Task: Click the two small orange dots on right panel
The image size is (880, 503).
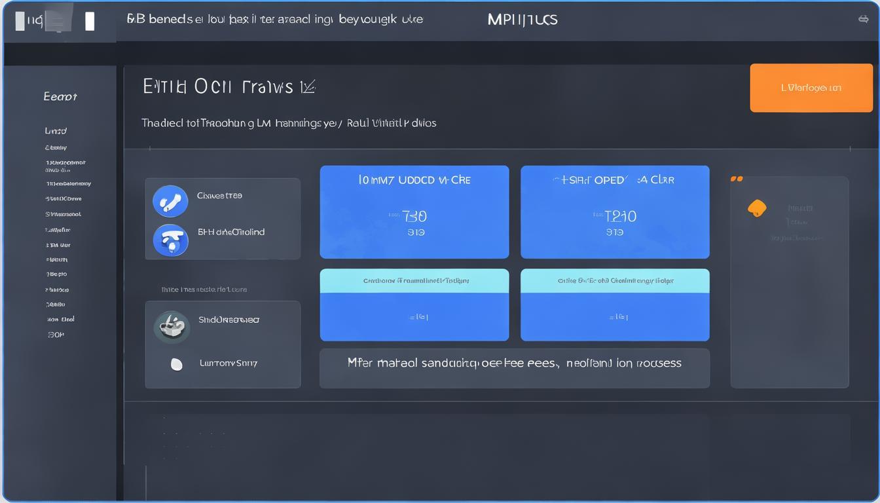Action: (737, 179)
